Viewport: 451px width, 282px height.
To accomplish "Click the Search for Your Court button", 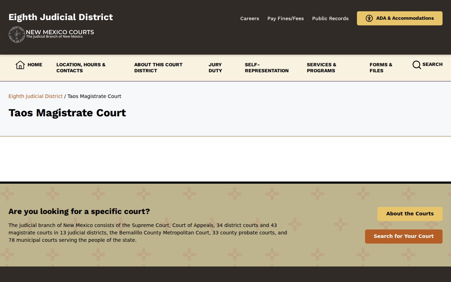I will [404, 237].
